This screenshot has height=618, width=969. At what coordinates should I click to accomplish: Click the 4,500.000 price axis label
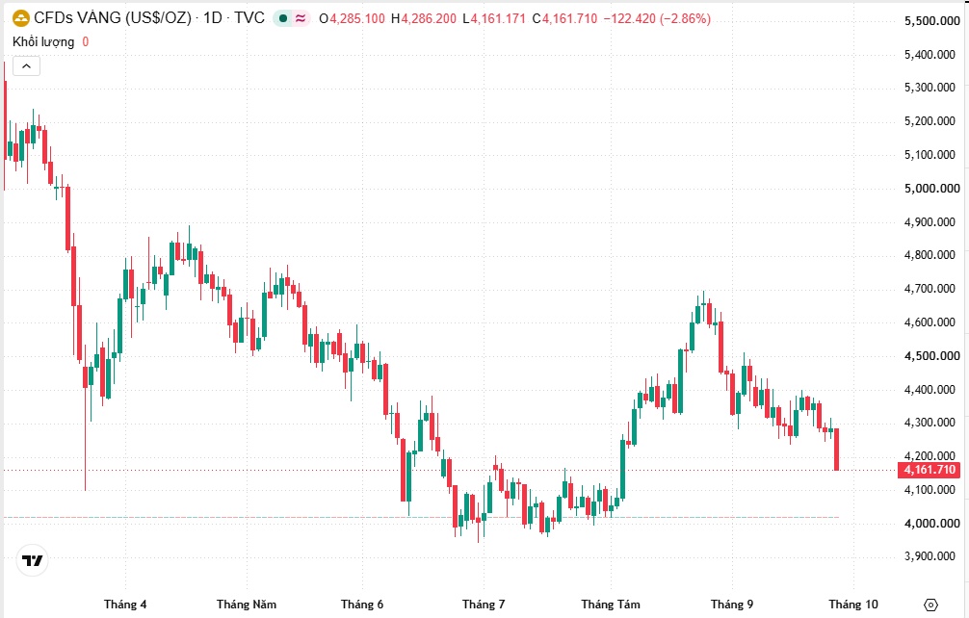[x=932, y=355]
